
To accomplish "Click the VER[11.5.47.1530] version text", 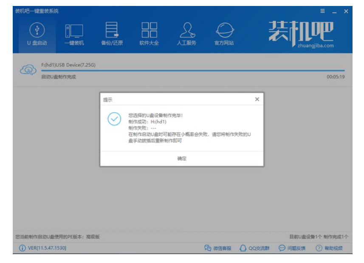I will pyautogui.click(x=47, y=248).
